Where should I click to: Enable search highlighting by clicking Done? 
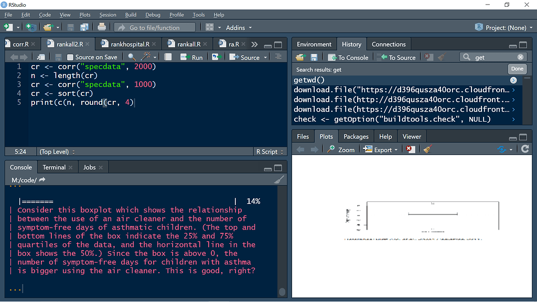click(x=517, y=68)
